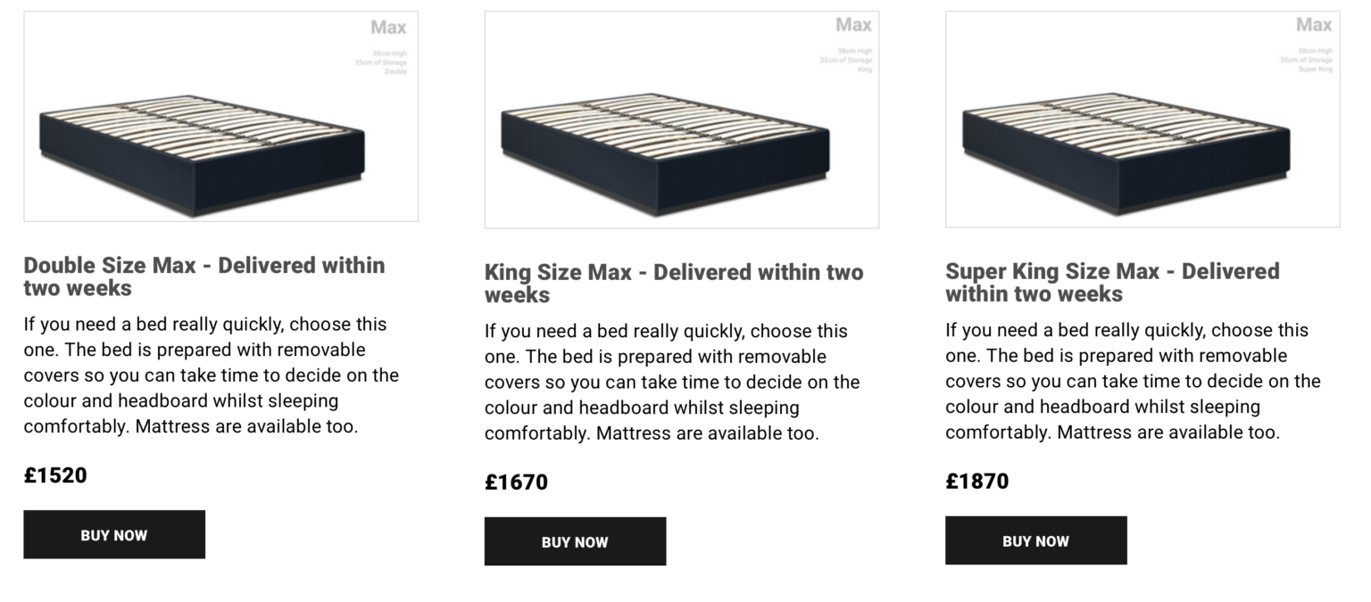Select the King Size Max product title
This screenshot has width=1371, height=602.
coord(674,284)
